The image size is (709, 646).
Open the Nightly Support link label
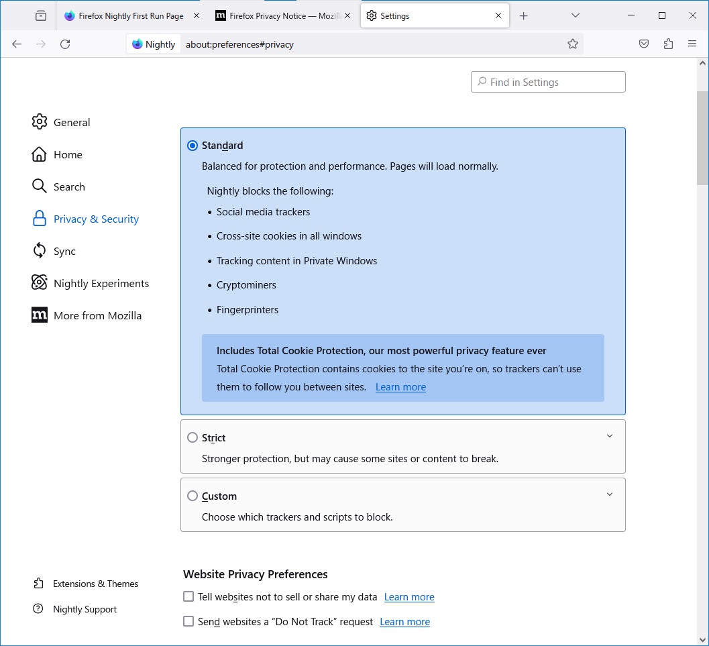click(x=85, y=609)
